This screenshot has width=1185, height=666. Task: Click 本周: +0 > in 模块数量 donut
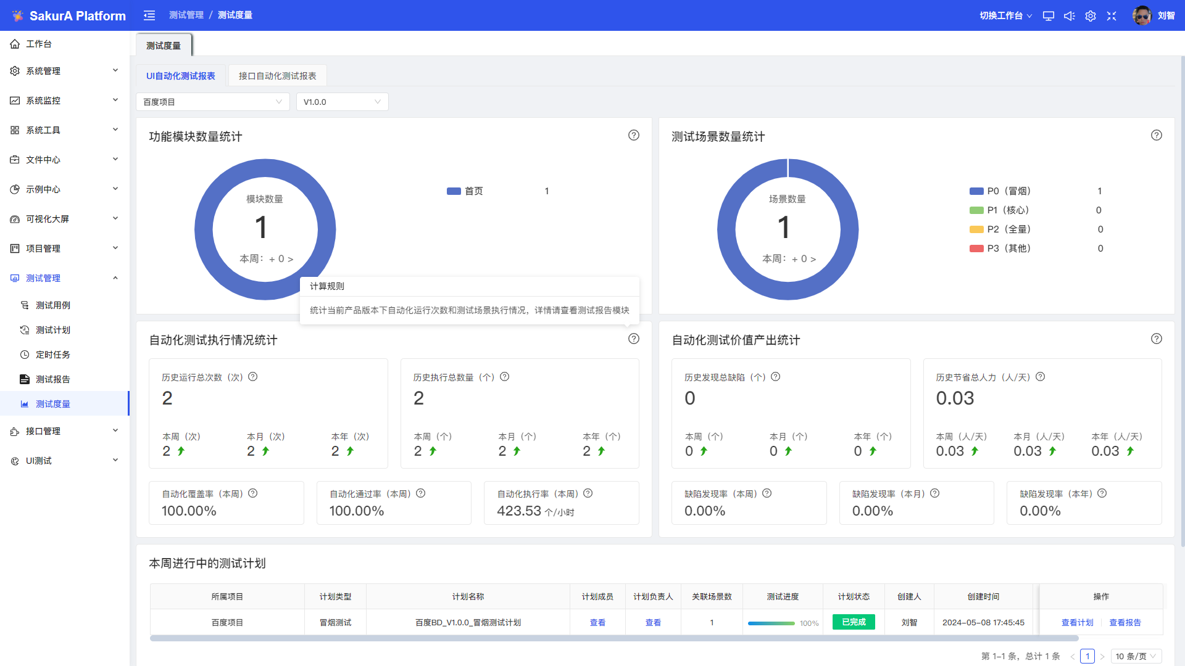point(266,259)
